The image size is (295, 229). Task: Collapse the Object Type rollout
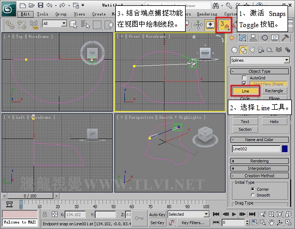259,71
